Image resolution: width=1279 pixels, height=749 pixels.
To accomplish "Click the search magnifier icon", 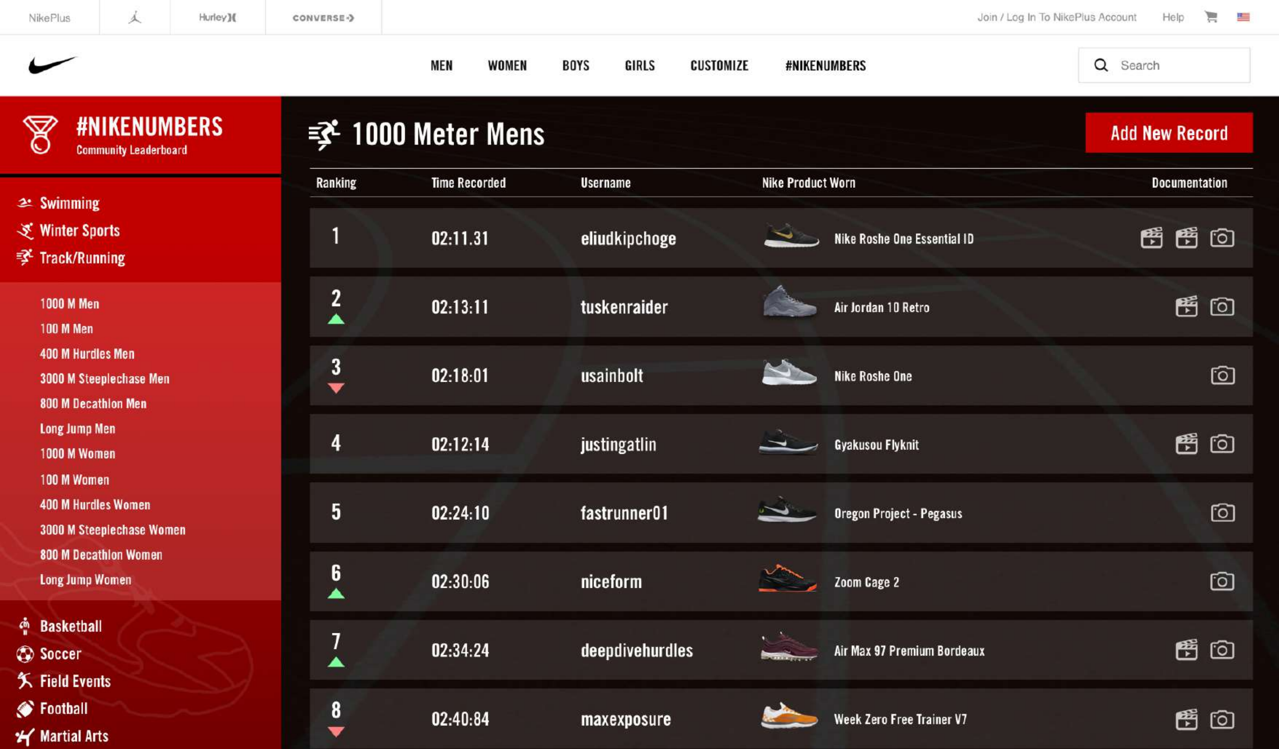I will (1101, 66).
